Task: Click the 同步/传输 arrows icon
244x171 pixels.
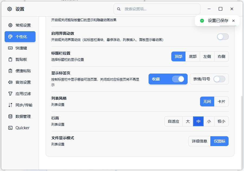Action: click(x=10, y=105)
